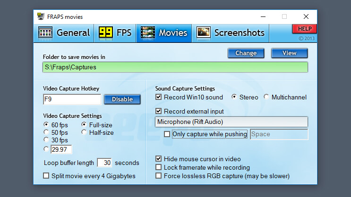Choose Half-size video capture

[97, 132]
